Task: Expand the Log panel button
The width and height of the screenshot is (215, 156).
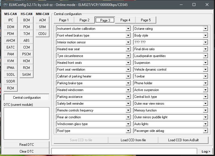Action: pos(206,151)
